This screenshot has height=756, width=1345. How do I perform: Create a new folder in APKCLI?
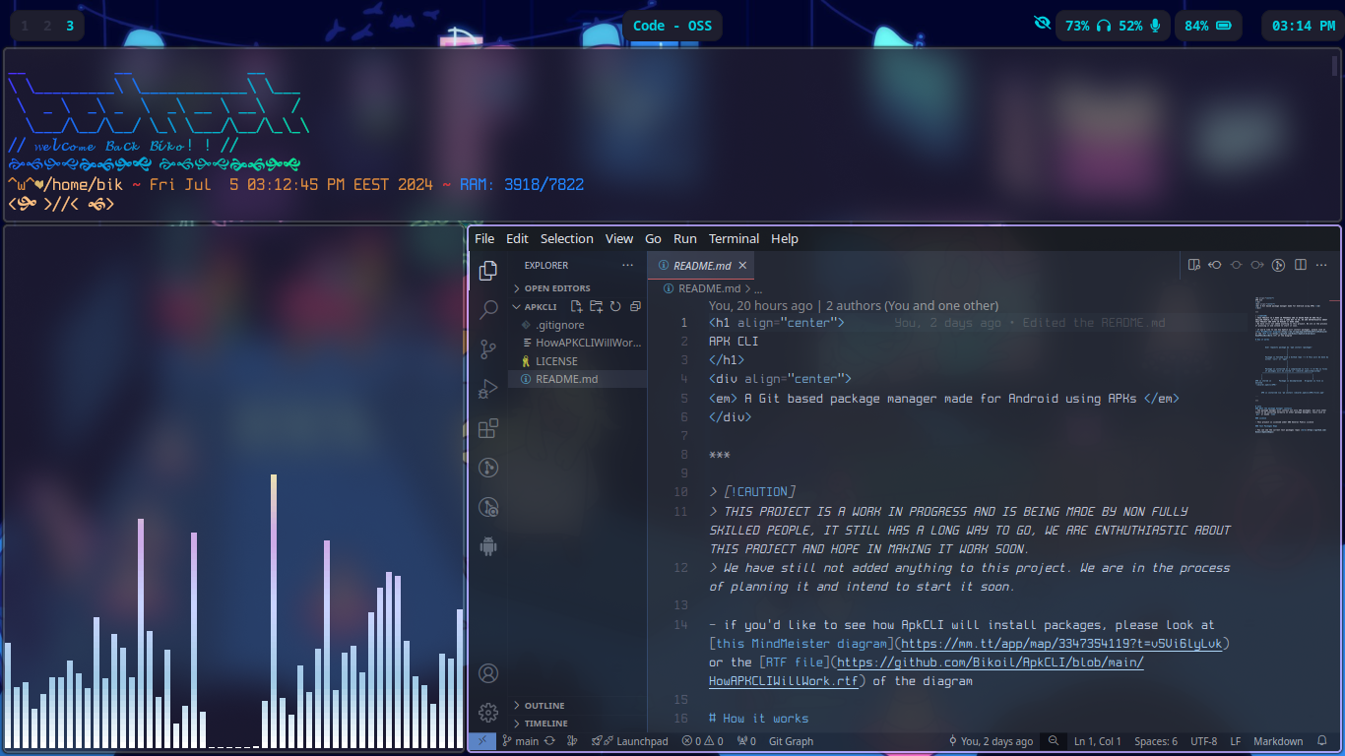pyautogui.click(x=597, y=306)
